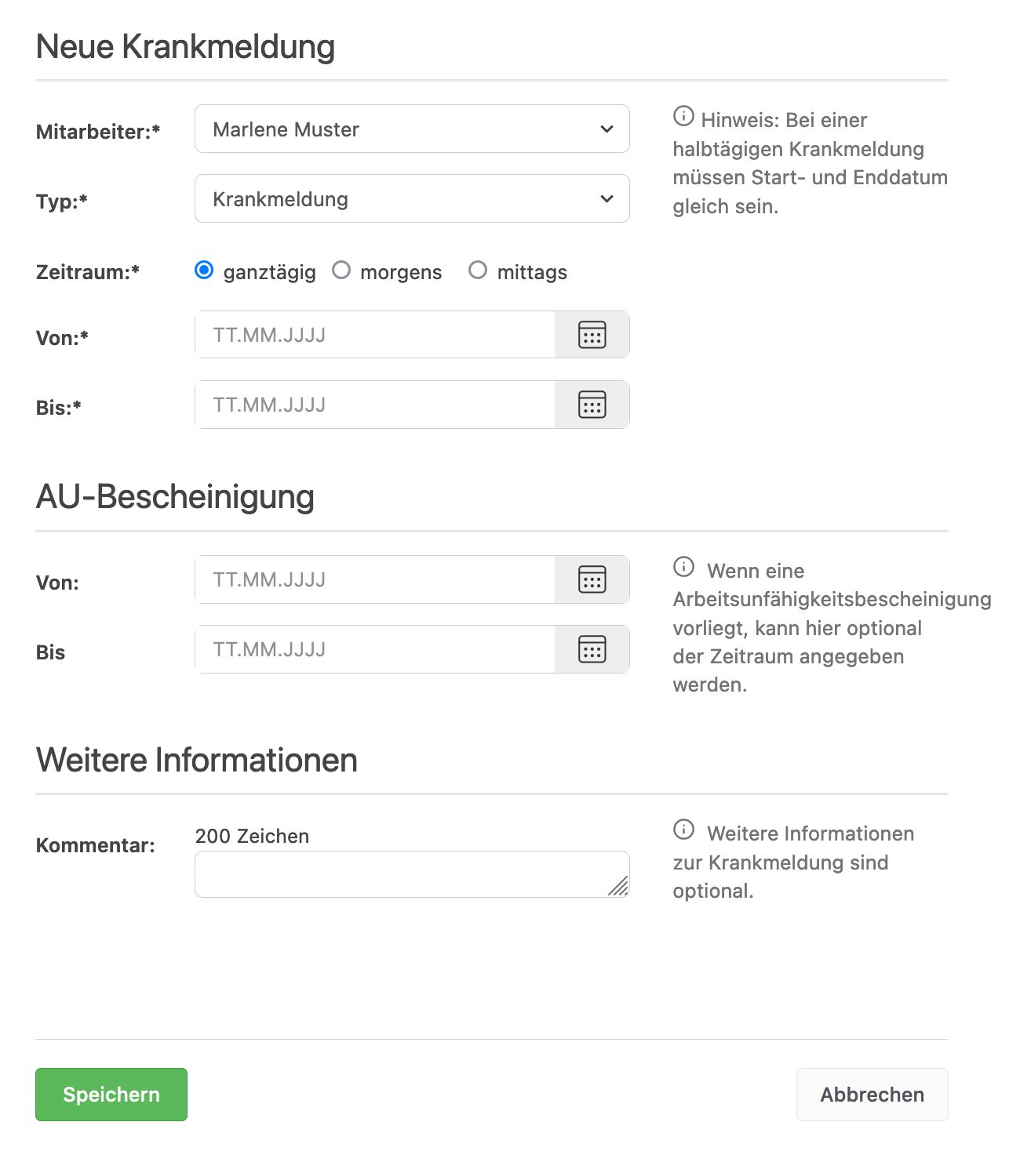1020x1162 pixels.
Task: Click into the Kommentar text area
Action: pos(412,874)
